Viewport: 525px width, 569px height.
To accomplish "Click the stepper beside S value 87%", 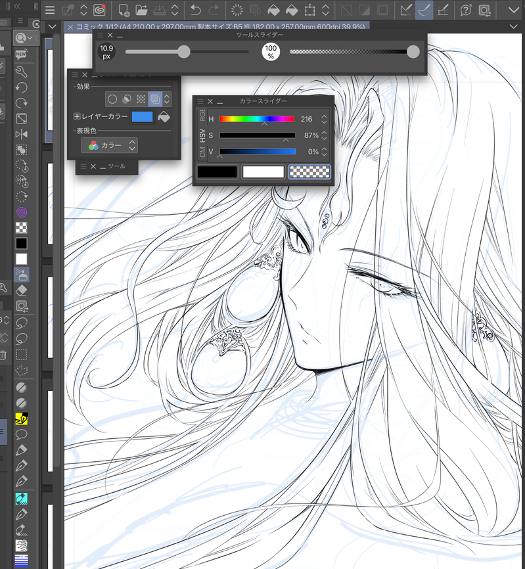I will (x=324, y=135).
